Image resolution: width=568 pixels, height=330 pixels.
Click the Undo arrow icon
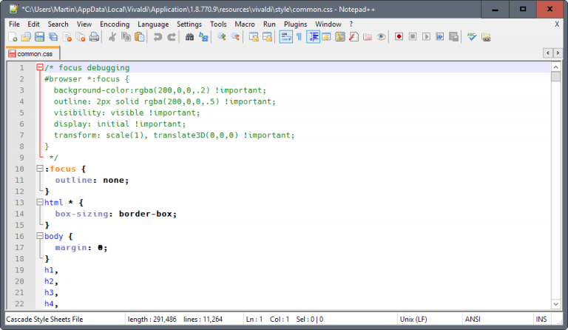click(x=158, y=36)
